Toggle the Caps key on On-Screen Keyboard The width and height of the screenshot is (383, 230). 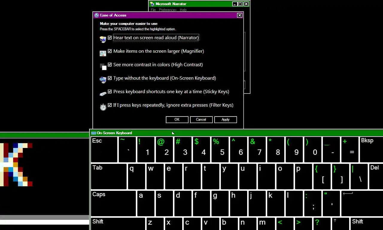(x=113, y=203)
